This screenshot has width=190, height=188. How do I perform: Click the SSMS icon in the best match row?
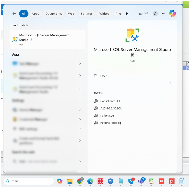point(15,40)
